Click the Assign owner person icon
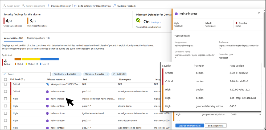 coord(5,6)
